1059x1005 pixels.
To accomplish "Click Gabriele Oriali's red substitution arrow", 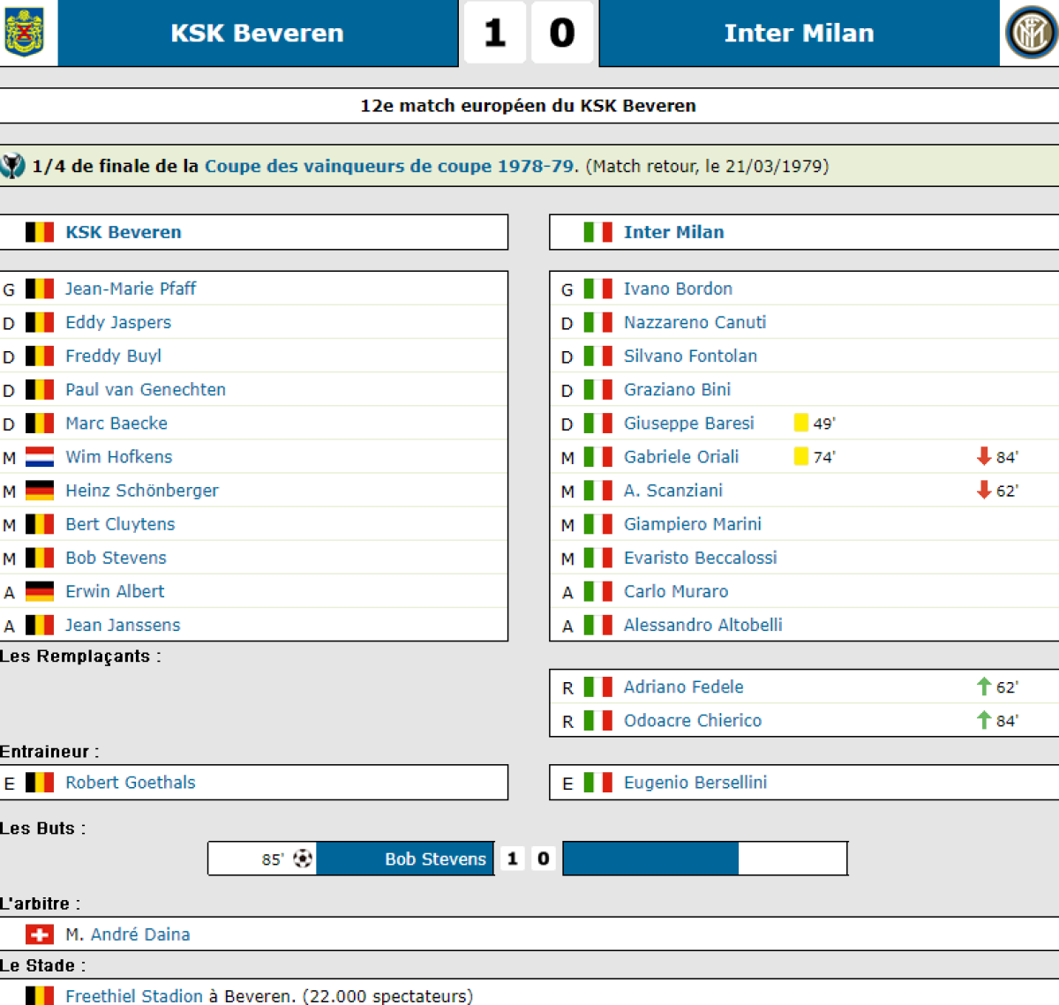I will pyautogui.click(x=984, y=456).
